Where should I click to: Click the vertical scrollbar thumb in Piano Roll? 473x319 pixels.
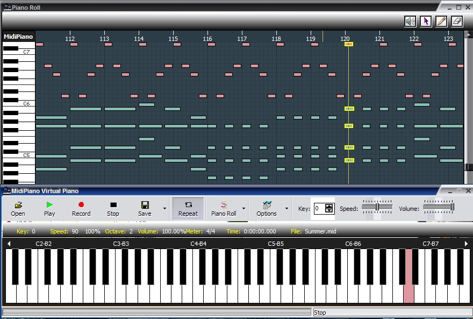[468, 167]
